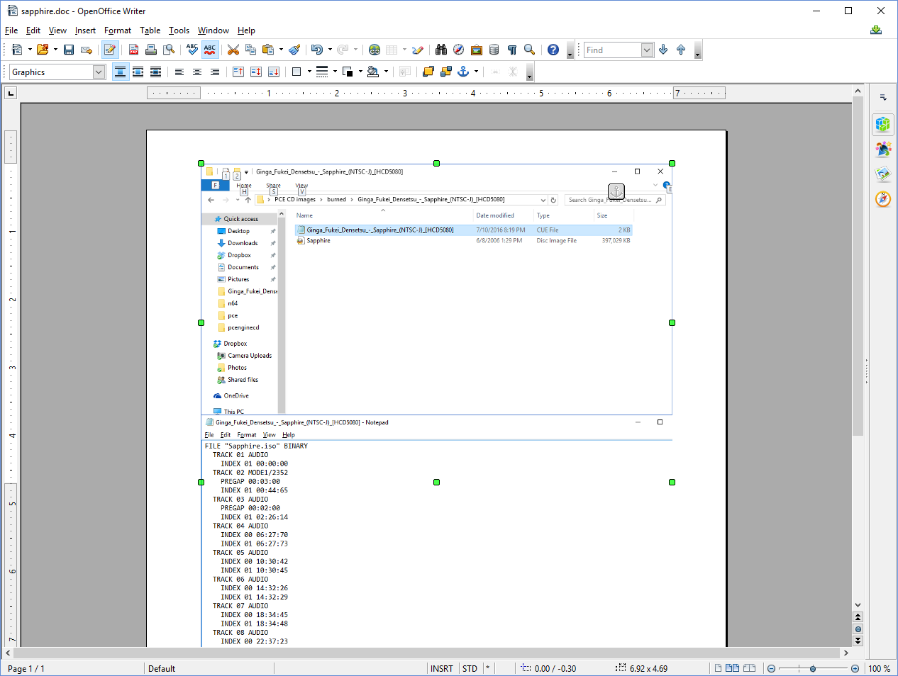
Task: Expand the Find box dropdown arrow
Action: [x=647, y=50]
